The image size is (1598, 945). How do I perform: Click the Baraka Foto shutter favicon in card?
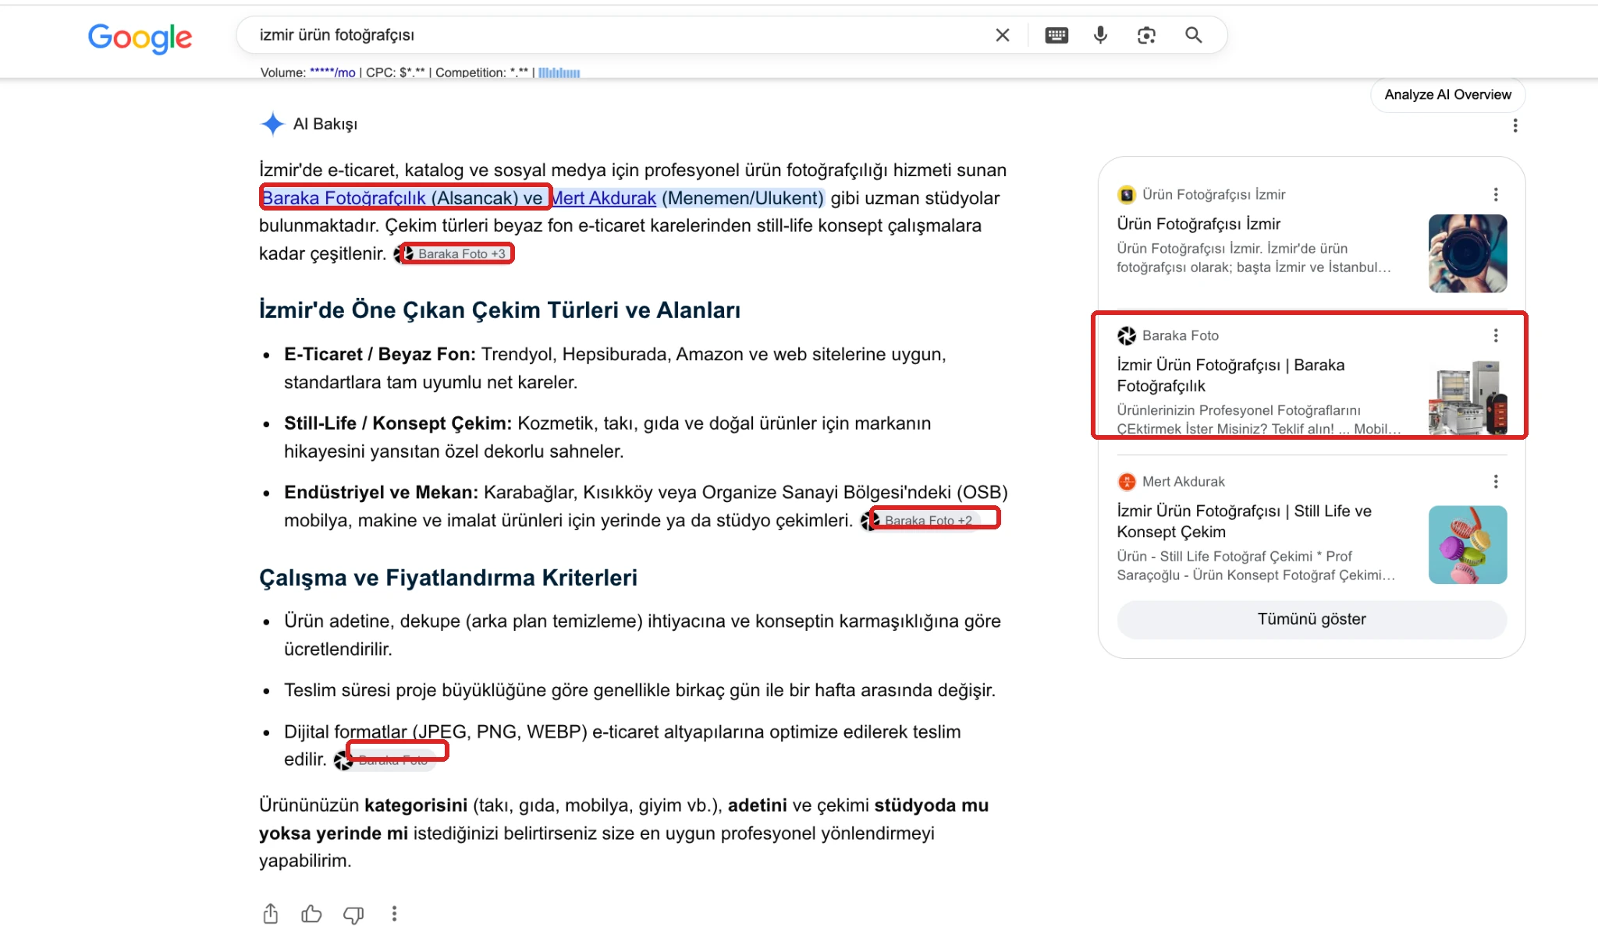point(1126,335)
